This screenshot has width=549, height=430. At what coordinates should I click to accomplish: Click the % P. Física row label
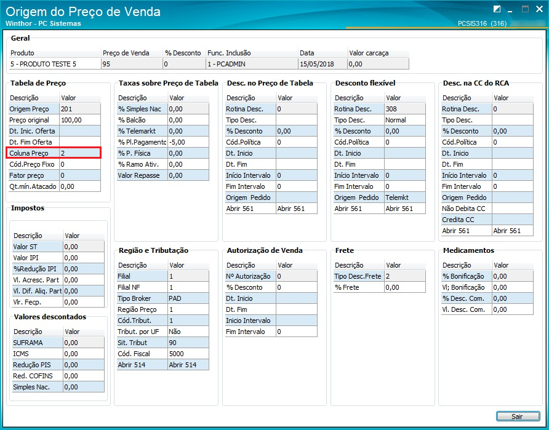pos(142,153)
